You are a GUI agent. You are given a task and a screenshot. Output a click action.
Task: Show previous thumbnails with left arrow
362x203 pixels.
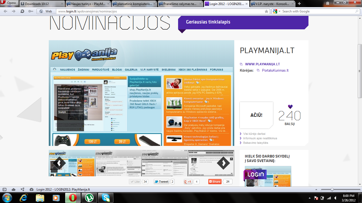pyautogui.click(x=59, y=163)
